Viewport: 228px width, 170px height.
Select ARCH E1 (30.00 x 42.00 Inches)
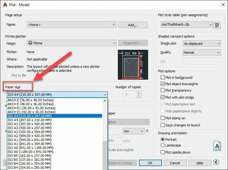pyautogui.click(x=55, y=108)
